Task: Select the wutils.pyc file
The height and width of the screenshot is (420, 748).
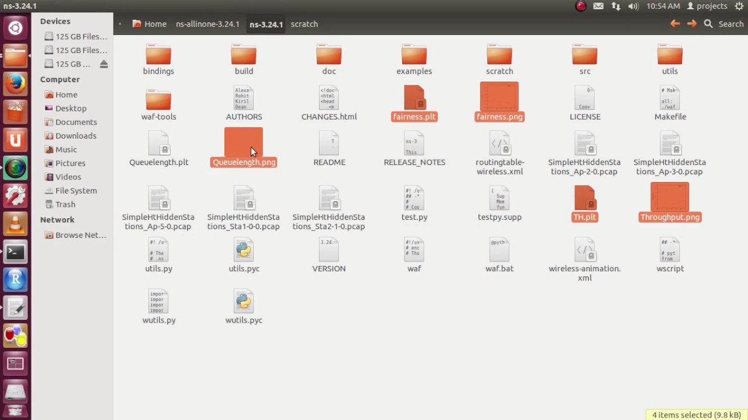Action: click(244, 307)
